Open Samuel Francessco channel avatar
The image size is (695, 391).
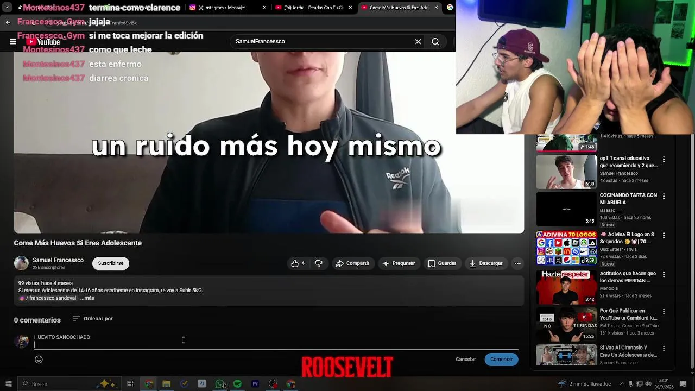(21, 263)
